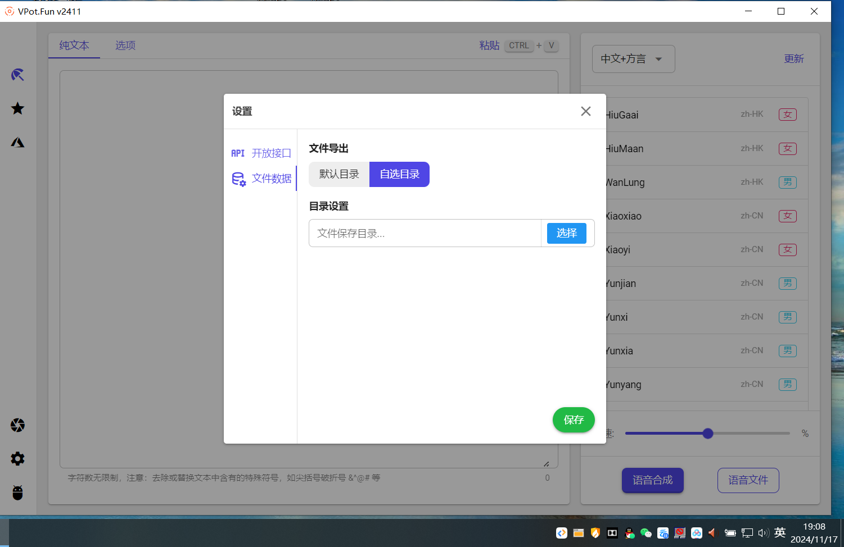The height and width of the screenshot is (547, 844).
Task: Open QQ from the taskbar tray
Action: click(629, 533)
